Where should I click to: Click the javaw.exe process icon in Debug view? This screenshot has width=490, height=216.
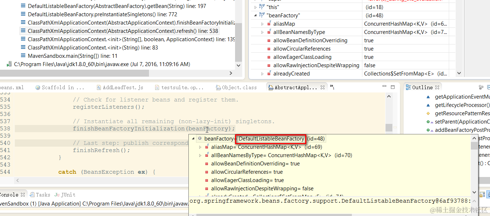point(9,64)
